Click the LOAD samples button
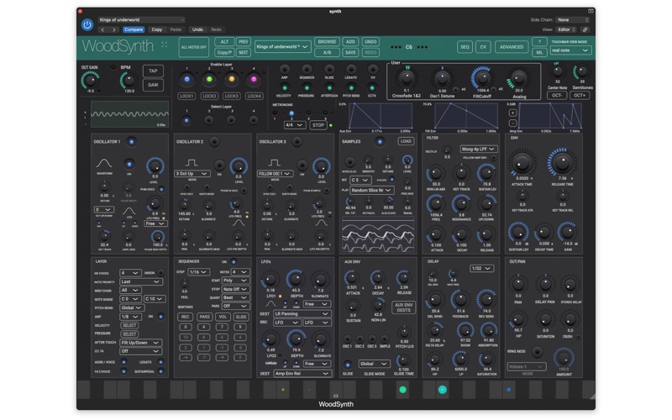The image size is (672, 420). [x=406, y=141]
